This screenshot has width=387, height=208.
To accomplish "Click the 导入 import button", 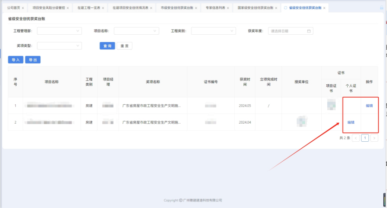I will 15,60.
